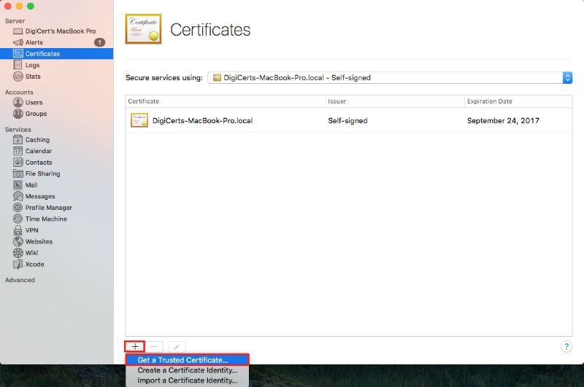Screen dimensions: 584x387
Task: Click the help question mark button
Action: [x=566, y=347]
